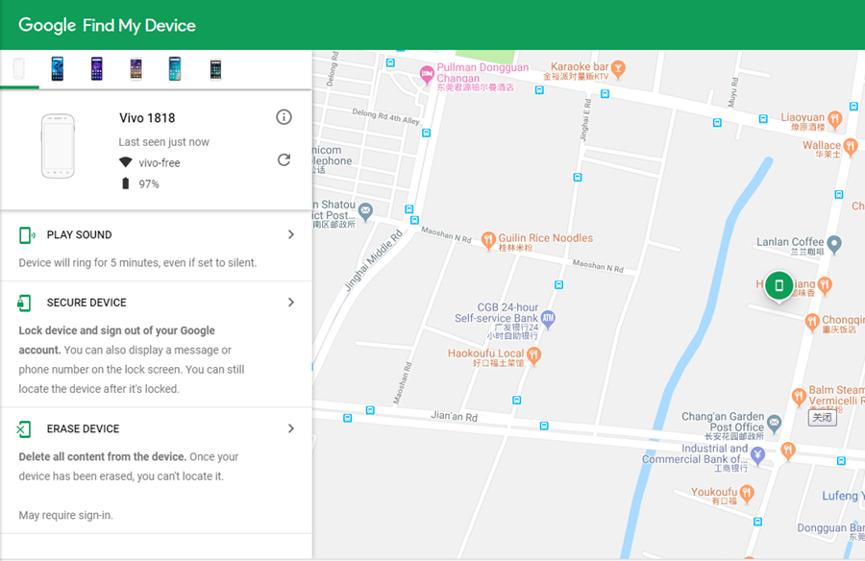Expand the ERASE DEVICE option chevron
This screenshot has height=561, width=865.
coord(290,428)
